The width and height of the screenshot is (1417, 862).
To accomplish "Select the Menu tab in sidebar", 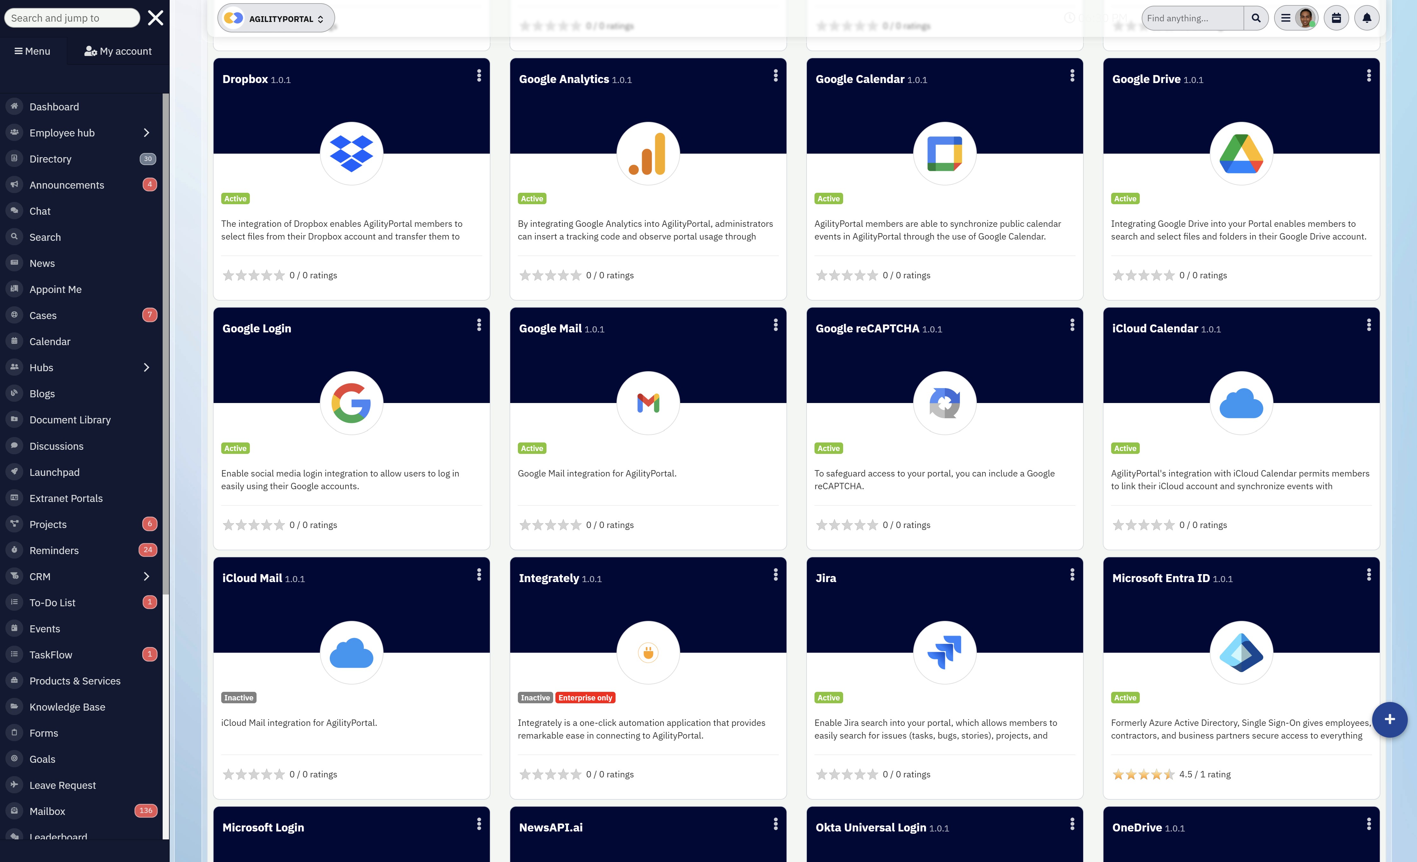I will [32, 51].
